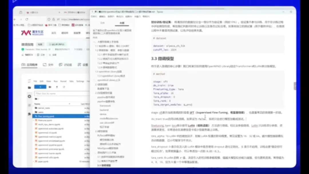Open 首页 in the Modelers navigation
Screen dimensions: 309x174
[x=54, y=33]
